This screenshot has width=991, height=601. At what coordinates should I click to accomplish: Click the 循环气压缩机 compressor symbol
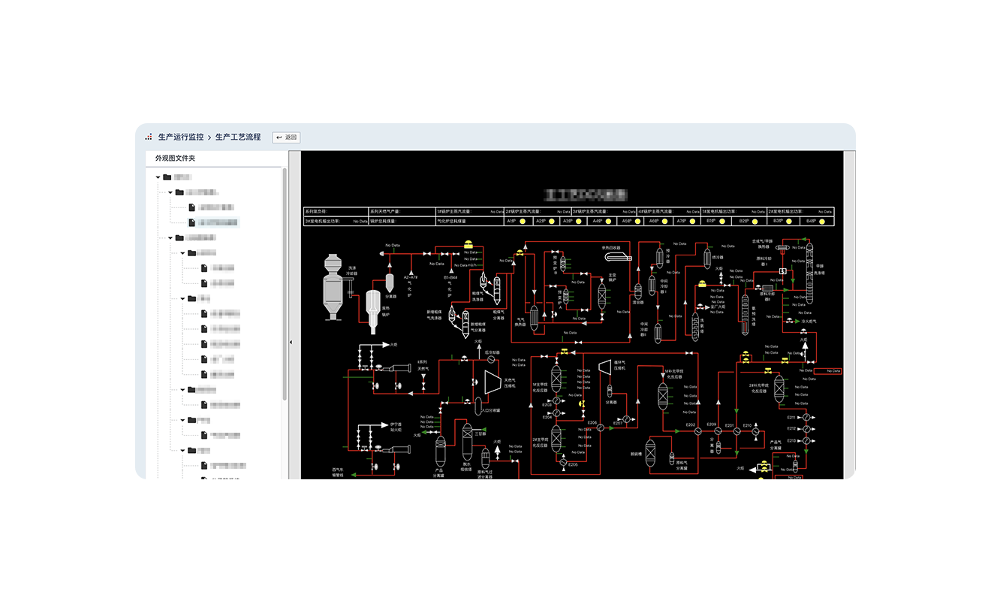coord(605,368)
